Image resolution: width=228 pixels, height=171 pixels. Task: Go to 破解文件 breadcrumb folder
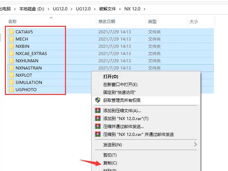[107, 9]
